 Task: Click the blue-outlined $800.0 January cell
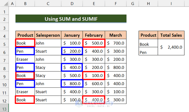72,84
